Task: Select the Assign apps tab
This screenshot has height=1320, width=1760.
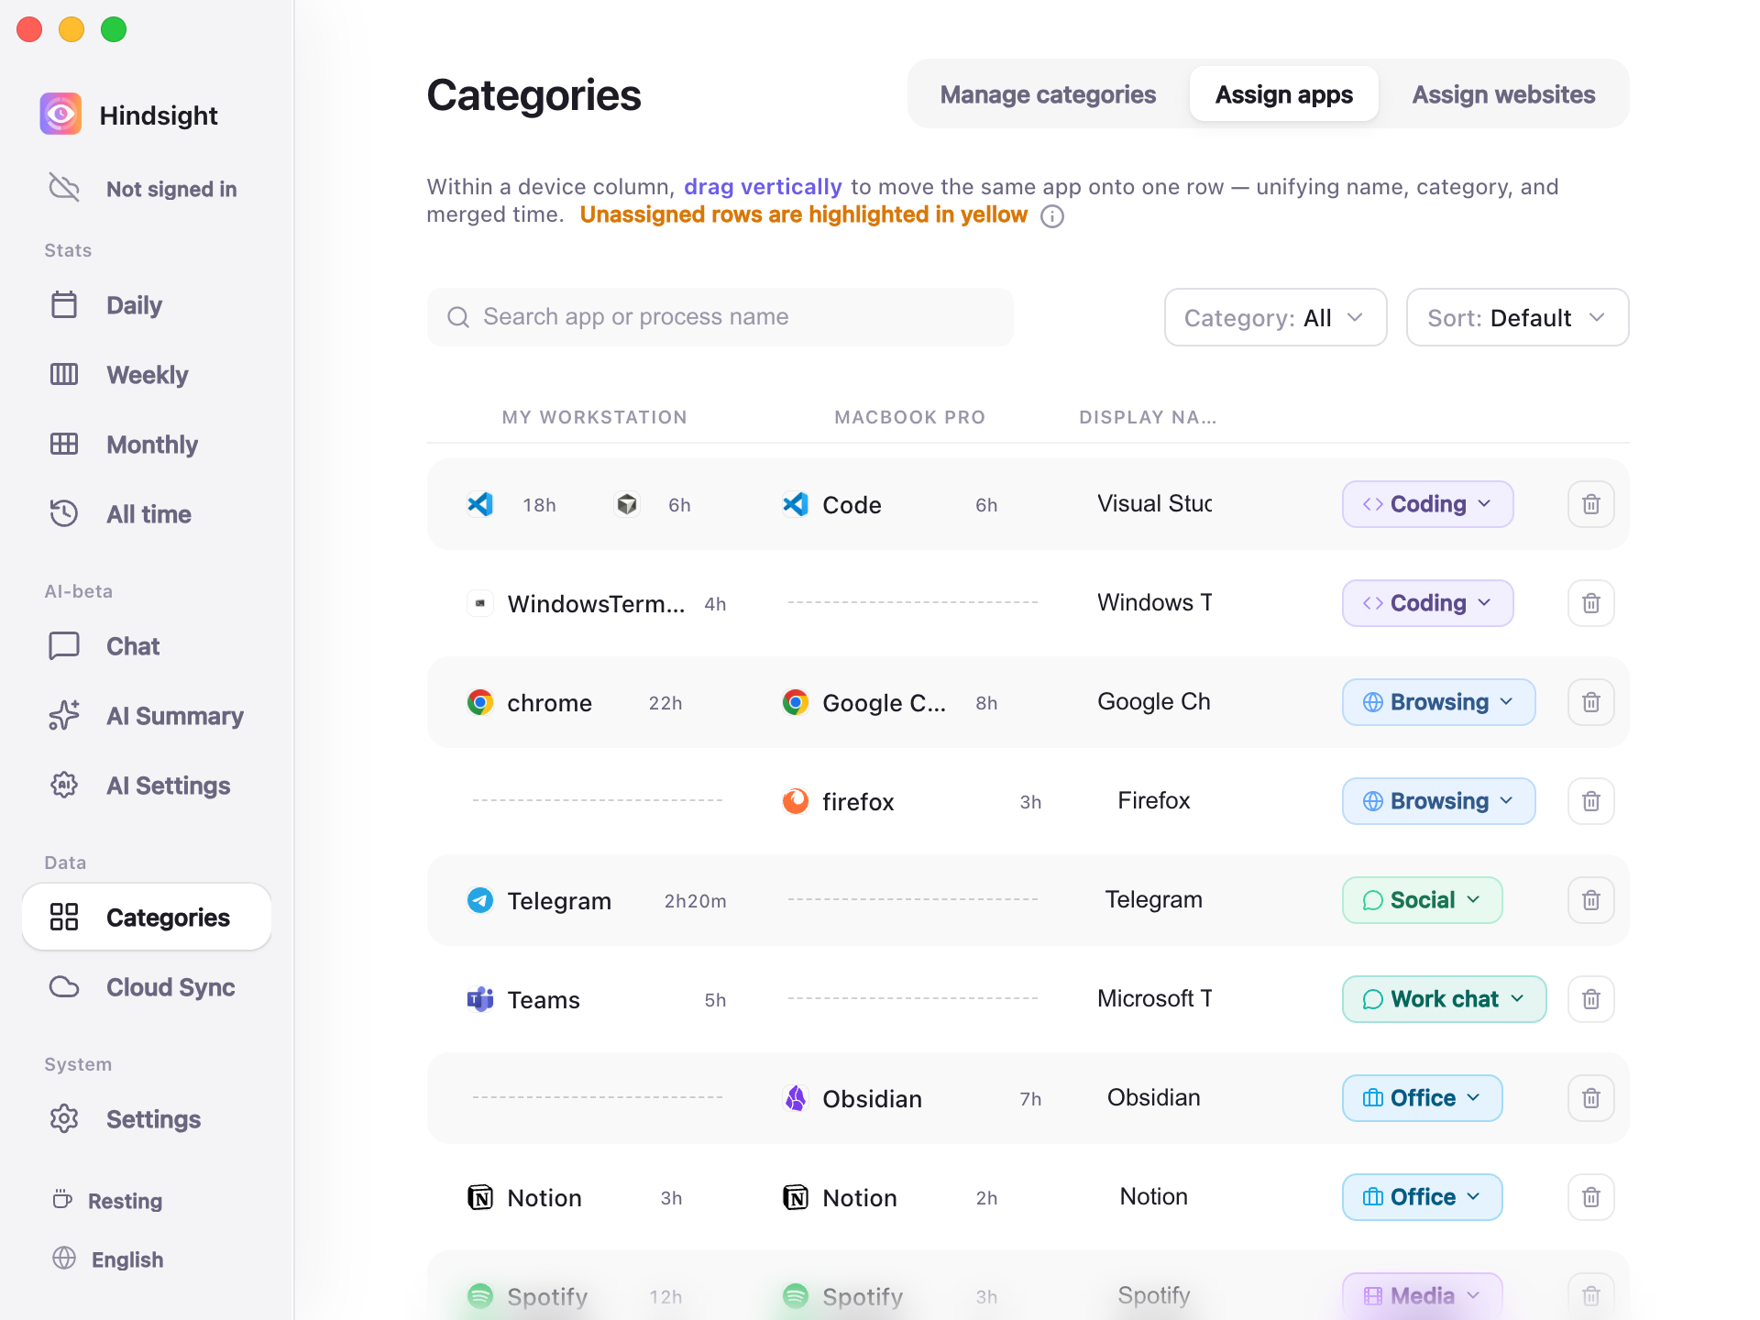Action: [x=1283, y=94]
